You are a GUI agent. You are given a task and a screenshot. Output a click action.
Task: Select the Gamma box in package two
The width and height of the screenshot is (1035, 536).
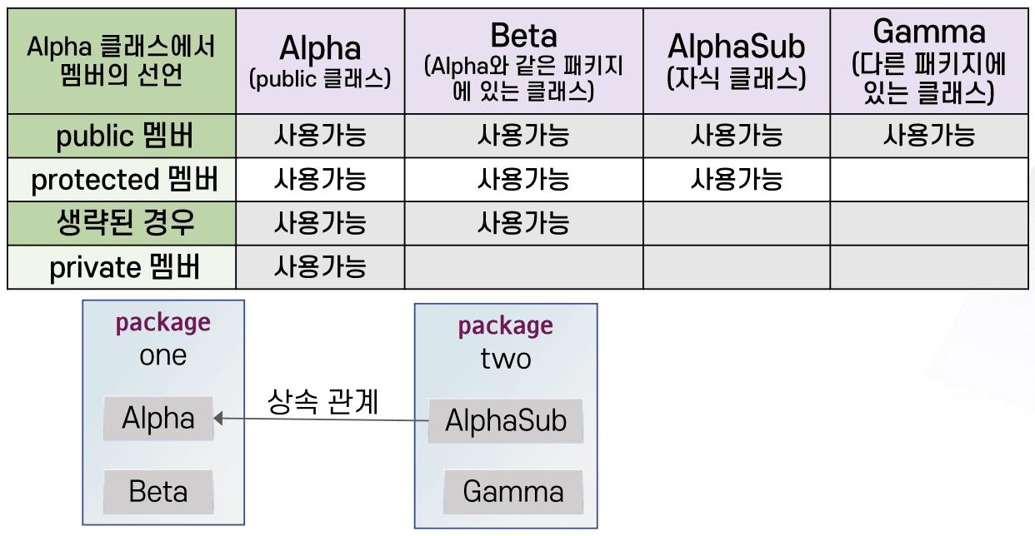512,491
